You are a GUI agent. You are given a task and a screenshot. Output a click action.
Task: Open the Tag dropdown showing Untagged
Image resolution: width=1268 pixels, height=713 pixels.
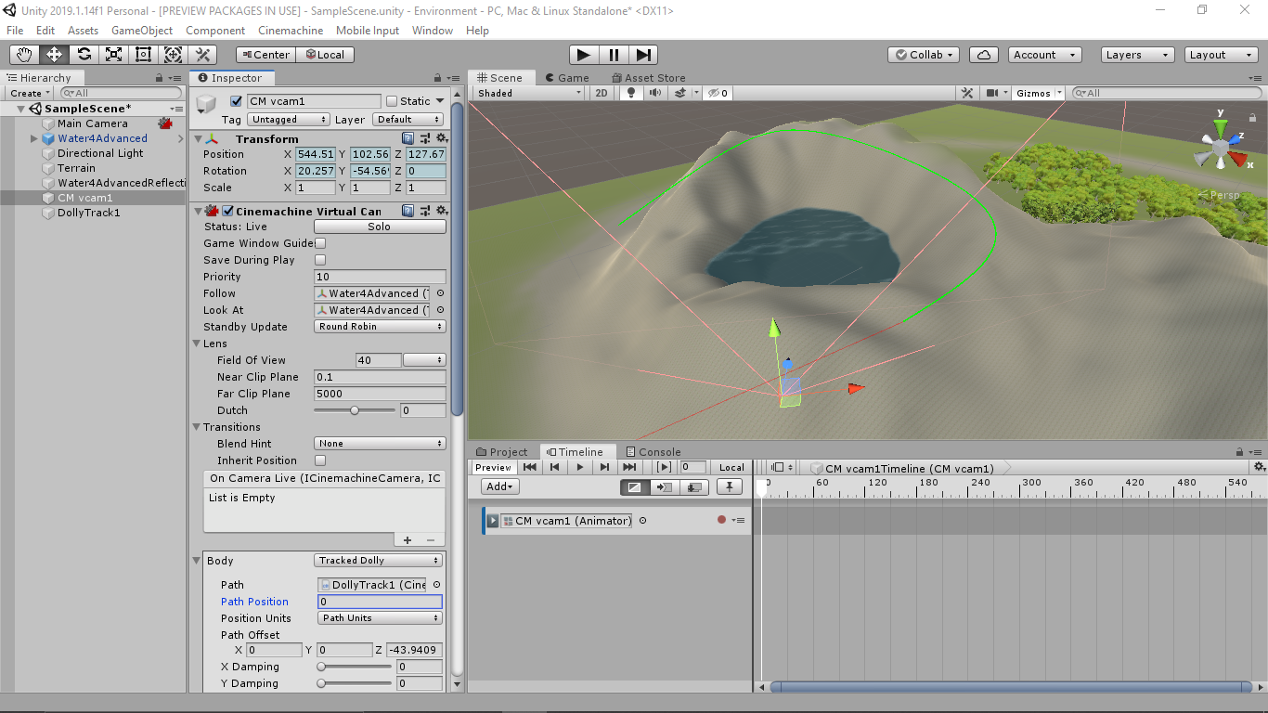[288, 120]
